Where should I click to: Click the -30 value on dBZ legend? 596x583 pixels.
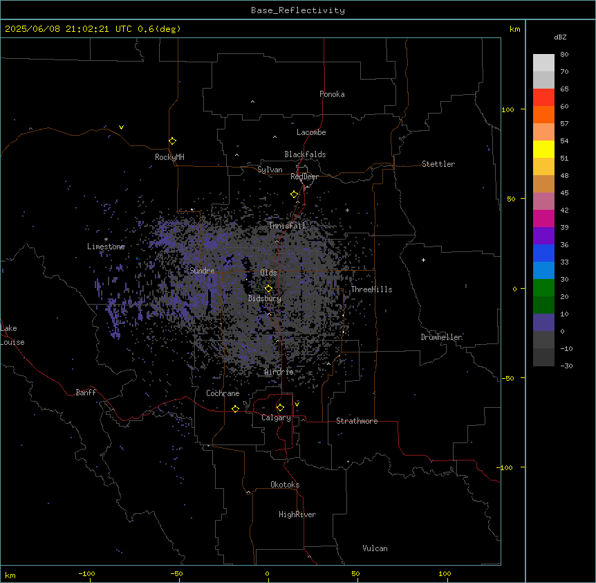566,366
